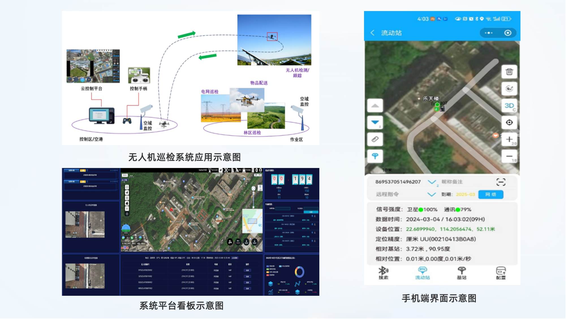
Task: Tap the blue base-station antenna icon on phone map
Action: [375, 156]
